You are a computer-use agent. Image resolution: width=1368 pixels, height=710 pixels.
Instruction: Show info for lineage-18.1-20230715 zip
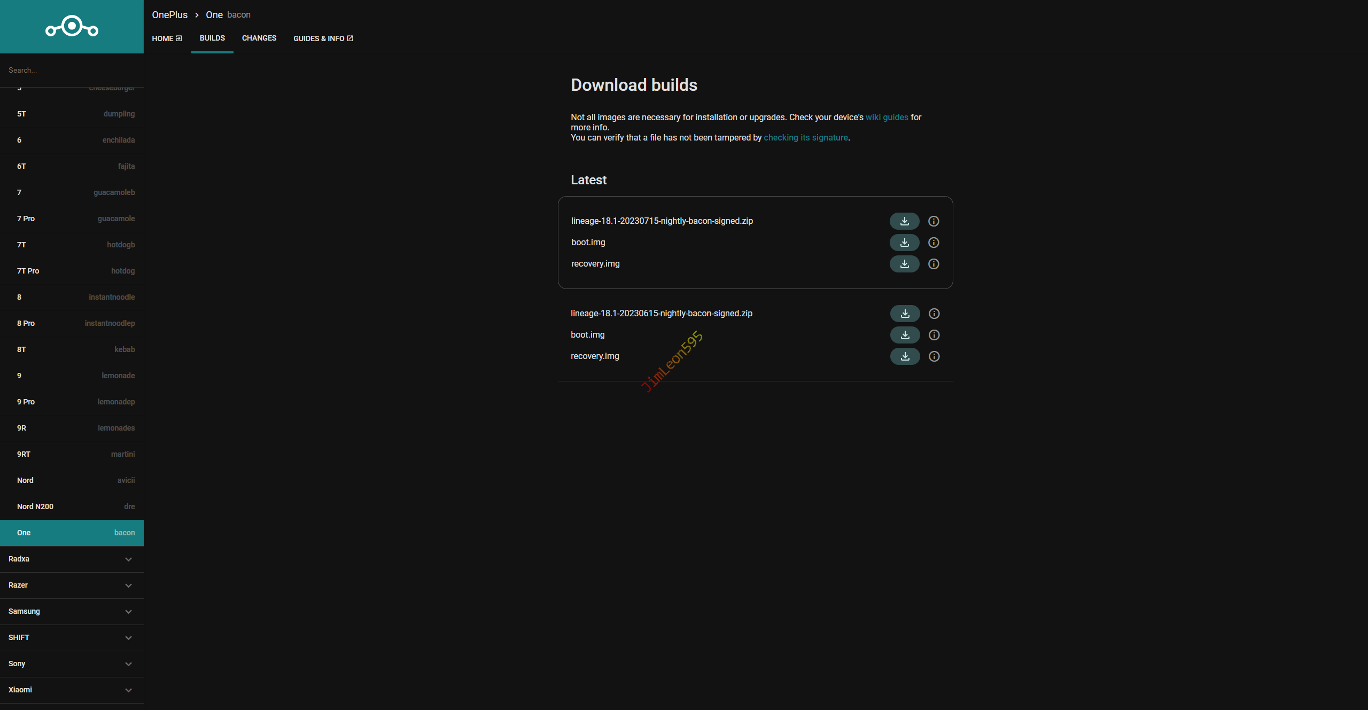pos(934,221)
